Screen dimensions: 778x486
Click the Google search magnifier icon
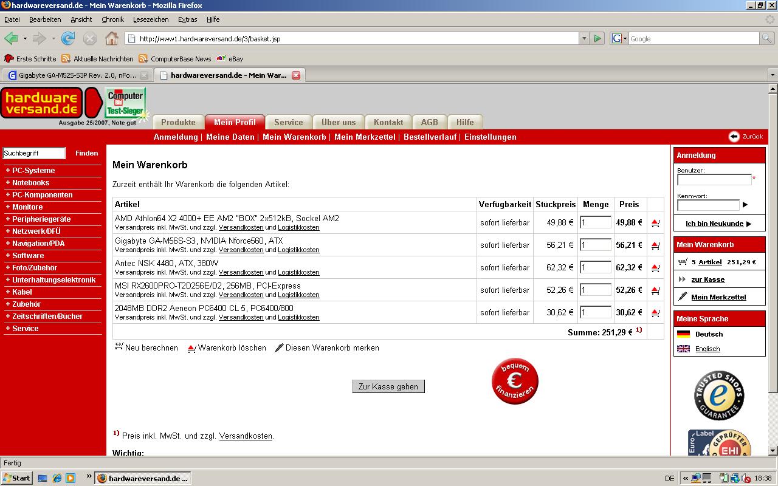click(768, 38)
